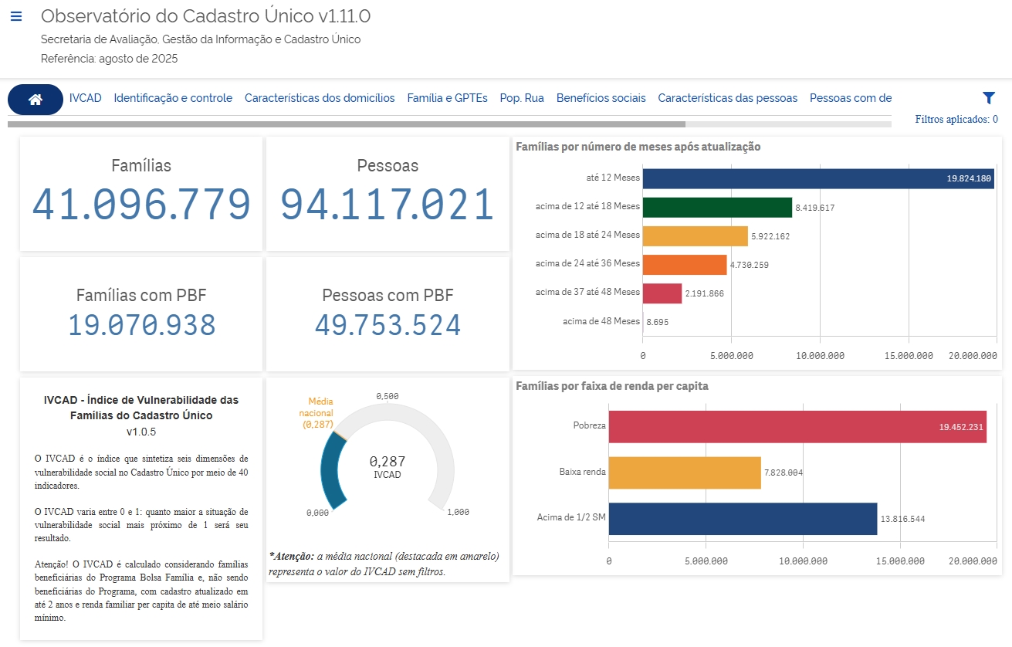
Task: Open the hamburger menu icon
Action: pos(16,16)
